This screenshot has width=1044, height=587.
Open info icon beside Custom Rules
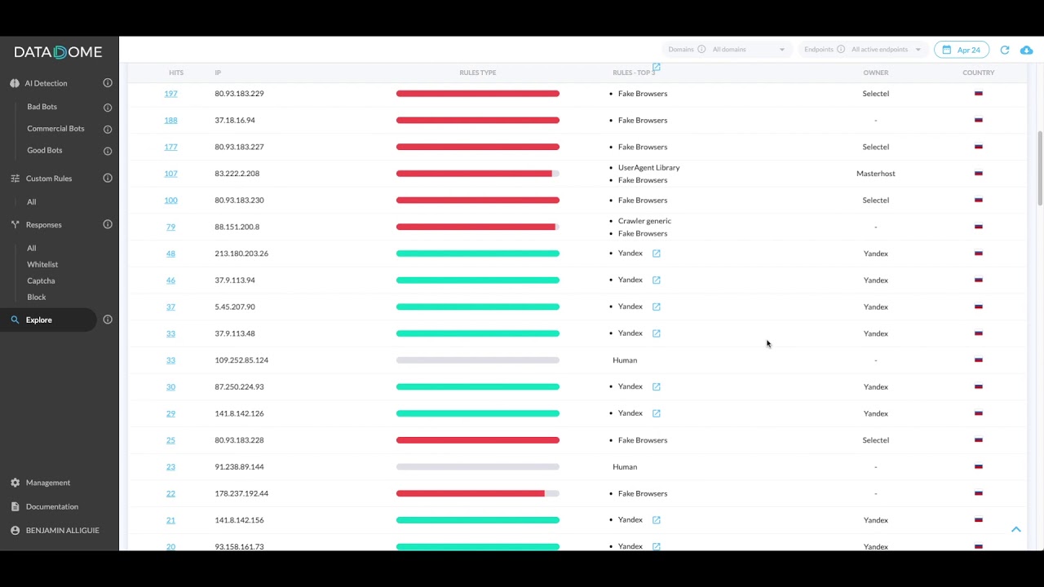pos(108,179)
